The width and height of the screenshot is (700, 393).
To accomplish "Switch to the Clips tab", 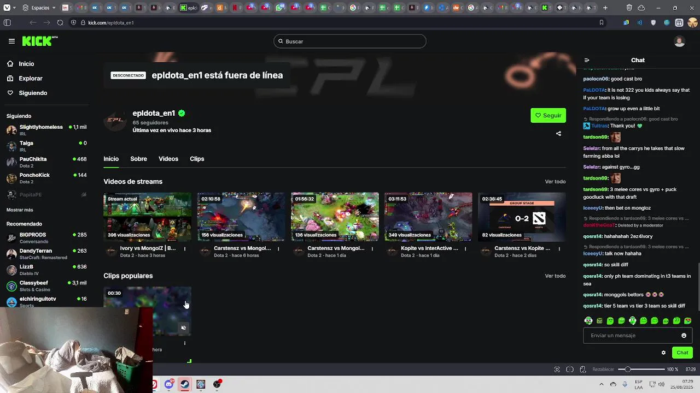I will pyautogui.click(x=197, y=159).
